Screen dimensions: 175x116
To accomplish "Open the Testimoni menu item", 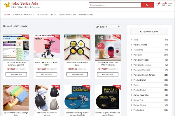I will click(x=43, y=15).
